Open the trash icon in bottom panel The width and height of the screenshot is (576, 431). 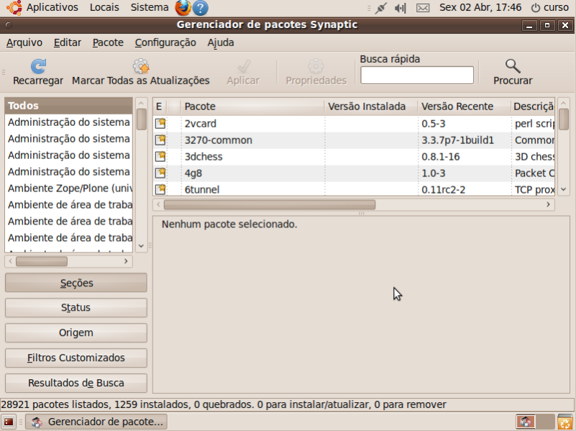pyautogui.click(x=565, y=422)
